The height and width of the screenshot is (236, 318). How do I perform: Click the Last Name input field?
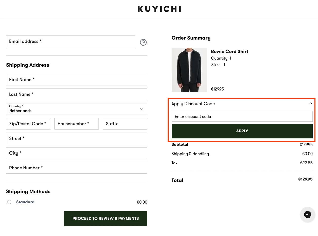(76, 94)
